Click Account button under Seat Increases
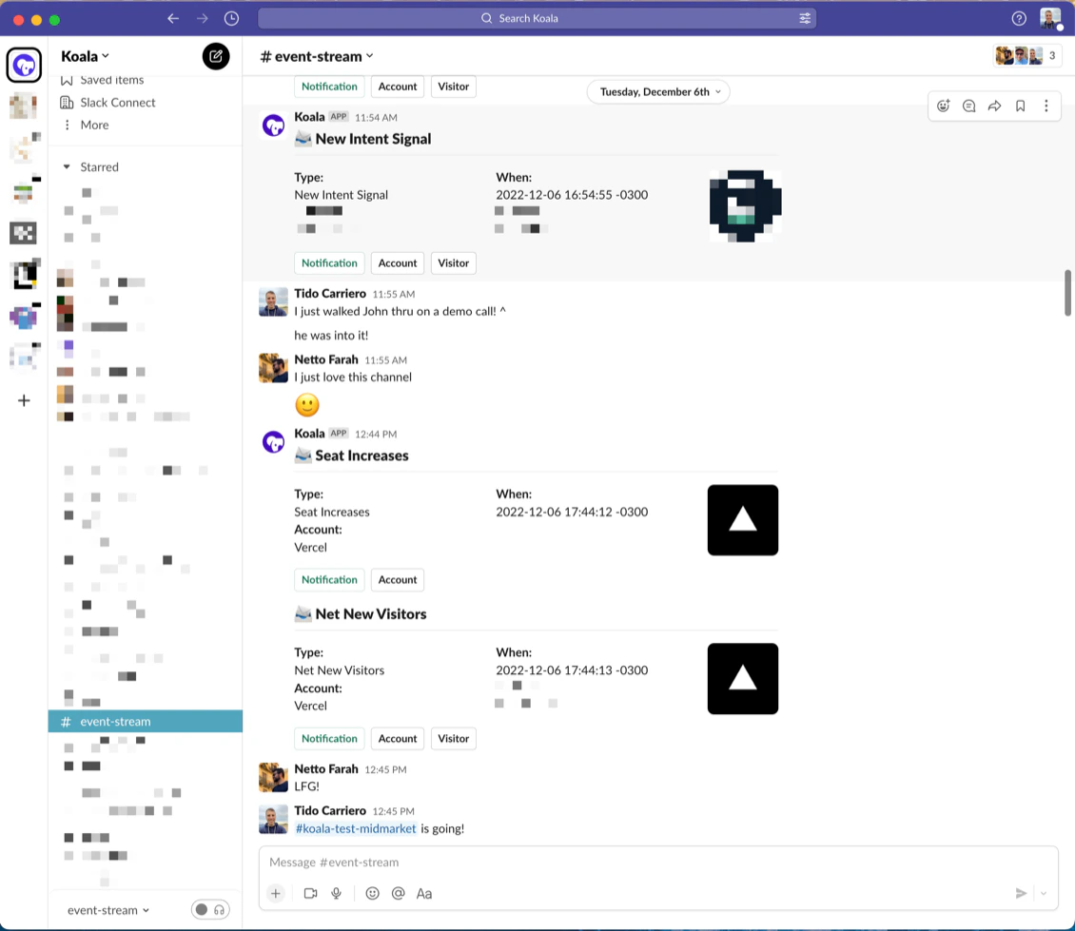 (x=398, y=580)
